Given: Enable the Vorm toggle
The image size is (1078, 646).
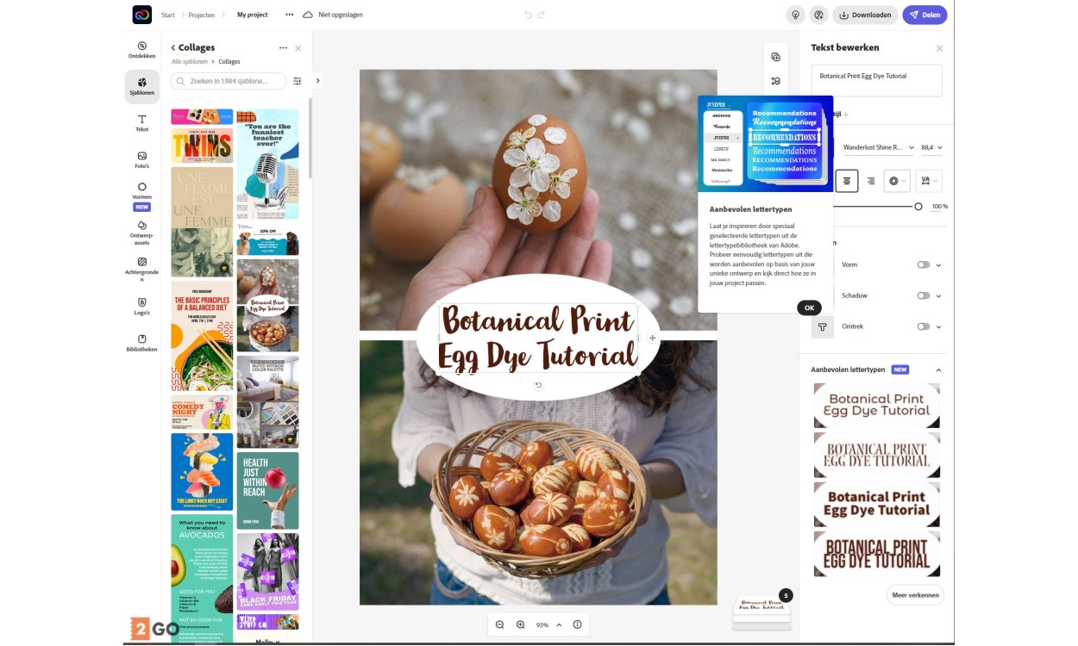Looking at the screenshot, I should click(923, 264).
